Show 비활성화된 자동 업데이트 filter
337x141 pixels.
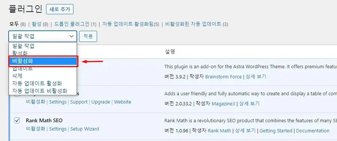pyautogui.click(x=196, y=24)
